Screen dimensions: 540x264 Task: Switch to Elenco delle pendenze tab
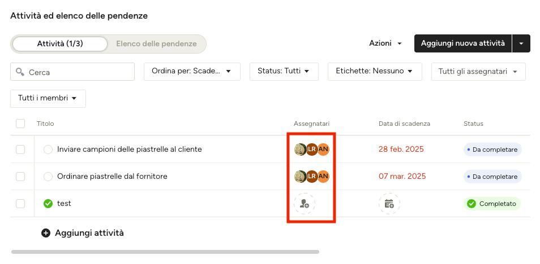pyautogui.click(x=156, y=44)
